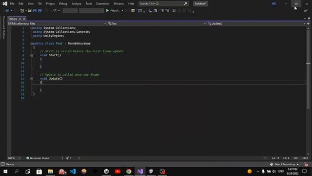
Task: Open the Select Repository status menu
Action: coord(284,164)
